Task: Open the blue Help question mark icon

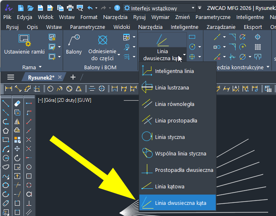Action: coord(117,8)
